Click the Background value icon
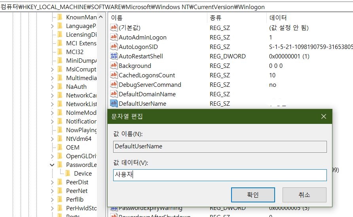 click(x=114, y=65)
